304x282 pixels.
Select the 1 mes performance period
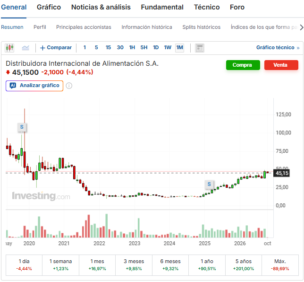[97, 265]
